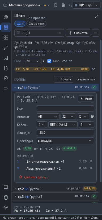
Task: Click the flag-shaped sidebar icon
Action: pos(6,88)
